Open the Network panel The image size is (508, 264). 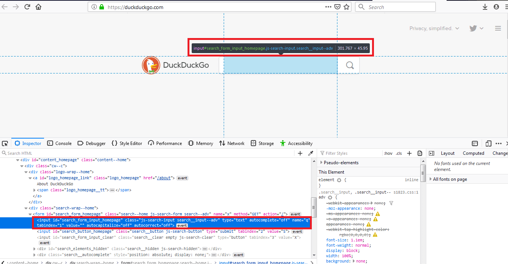pos(232,143)
